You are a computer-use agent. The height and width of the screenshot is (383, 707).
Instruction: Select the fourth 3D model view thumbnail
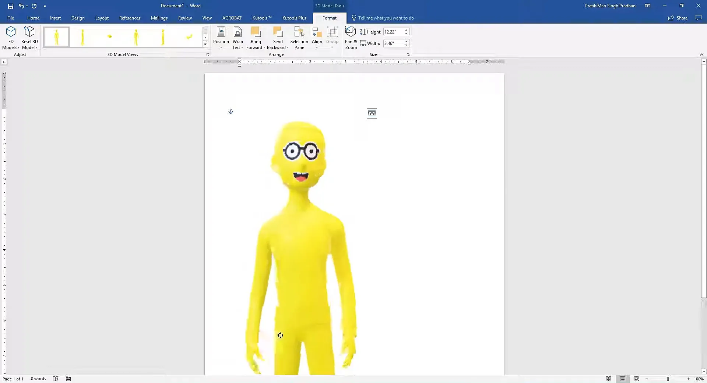136,37
